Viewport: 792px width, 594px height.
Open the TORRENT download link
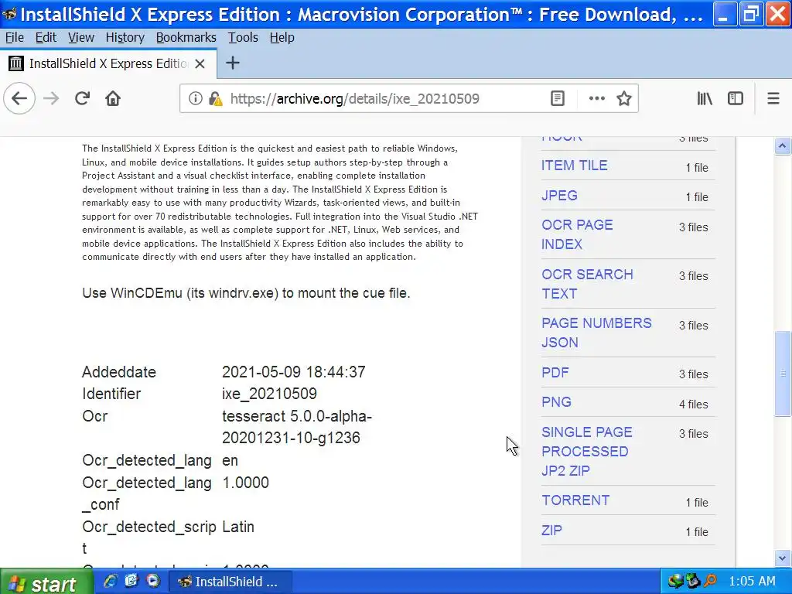575,500
